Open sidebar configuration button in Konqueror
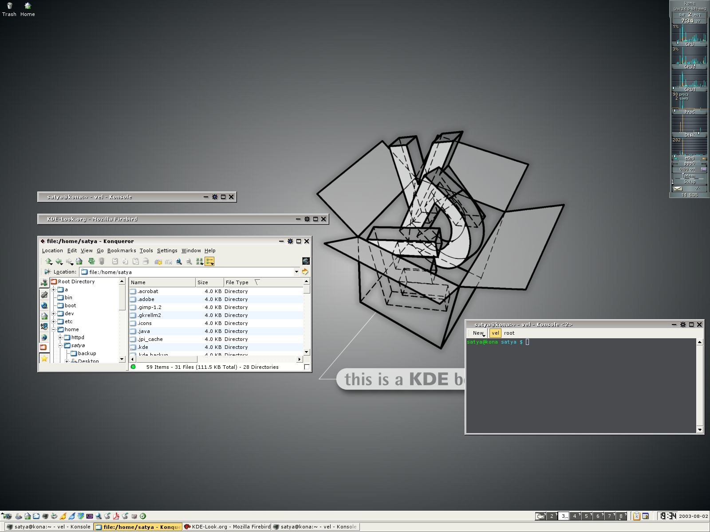This screenshot has width=710, height=532. point(44,283)
